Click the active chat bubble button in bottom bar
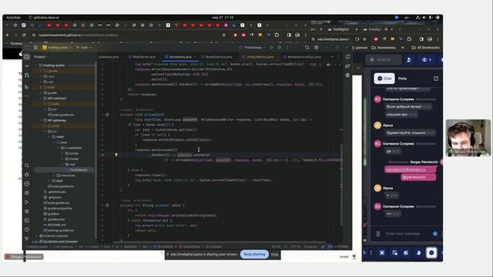The width and height of the screenshot is (493, 277). (431, 252)
